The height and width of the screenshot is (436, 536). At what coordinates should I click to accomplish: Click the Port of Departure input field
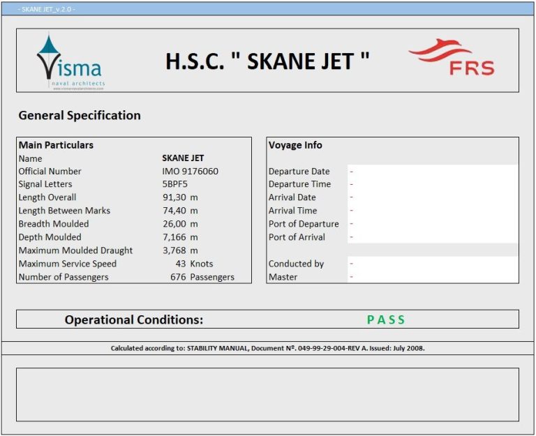tap(433, 224)
